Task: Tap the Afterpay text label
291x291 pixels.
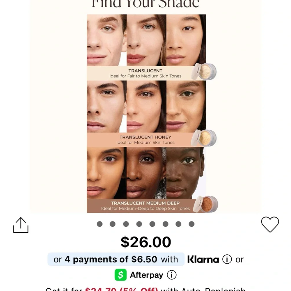Action: pyautogui.click(x=146, y=275)
